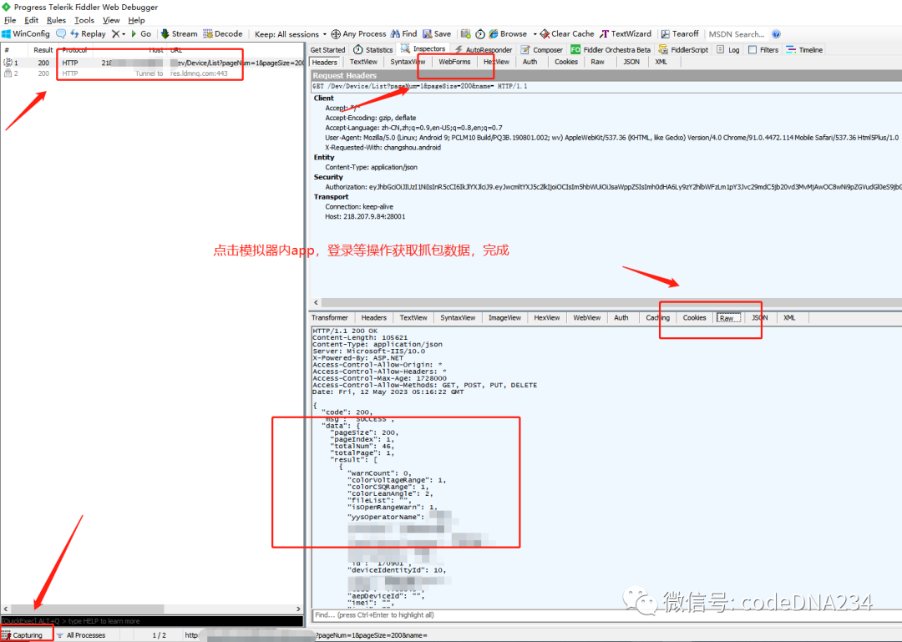The image size is (902, 642).
Task: Select response Raw tab
Action: point(727,318)
